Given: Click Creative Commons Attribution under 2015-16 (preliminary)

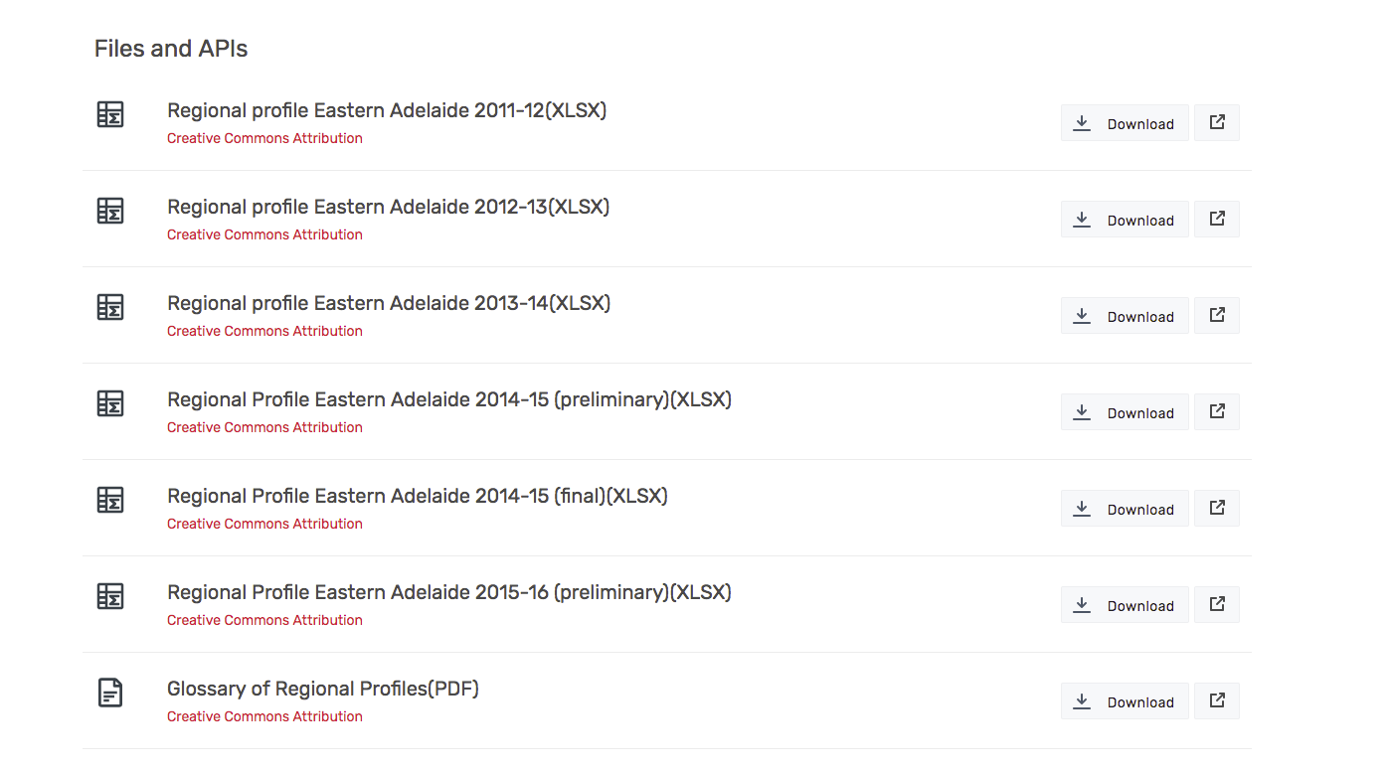Looking at the screenshot, I should pyautogui.click(x=264, y=620).
